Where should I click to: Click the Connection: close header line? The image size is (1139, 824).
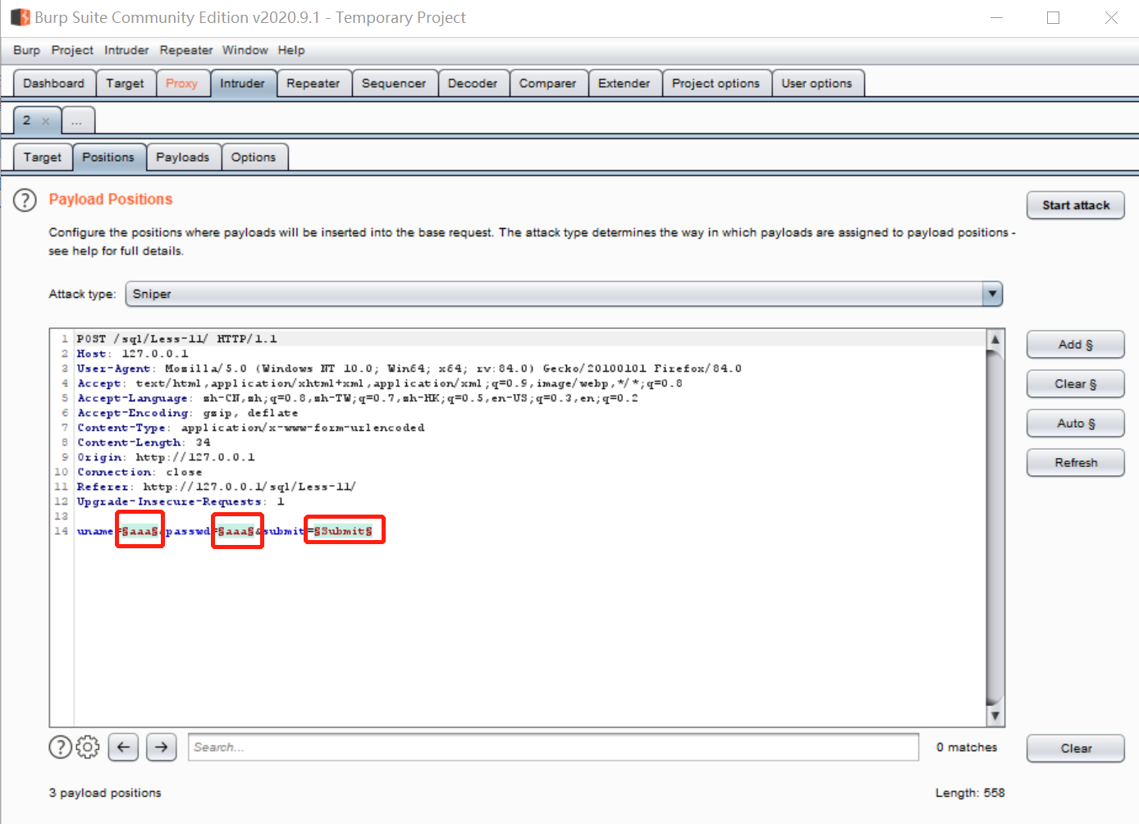[140, 472]
